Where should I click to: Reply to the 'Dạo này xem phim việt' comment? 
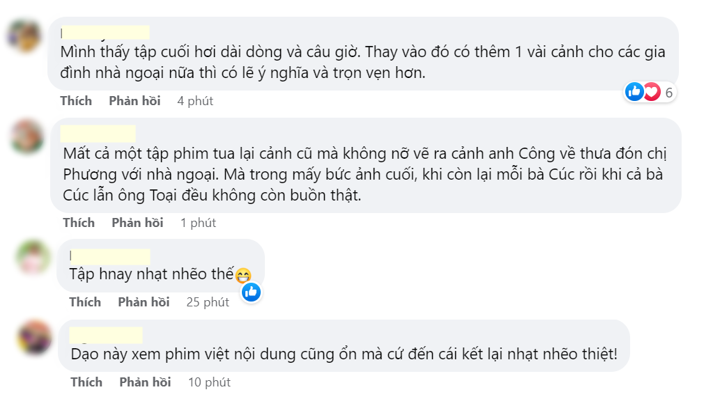click(145, 382)
